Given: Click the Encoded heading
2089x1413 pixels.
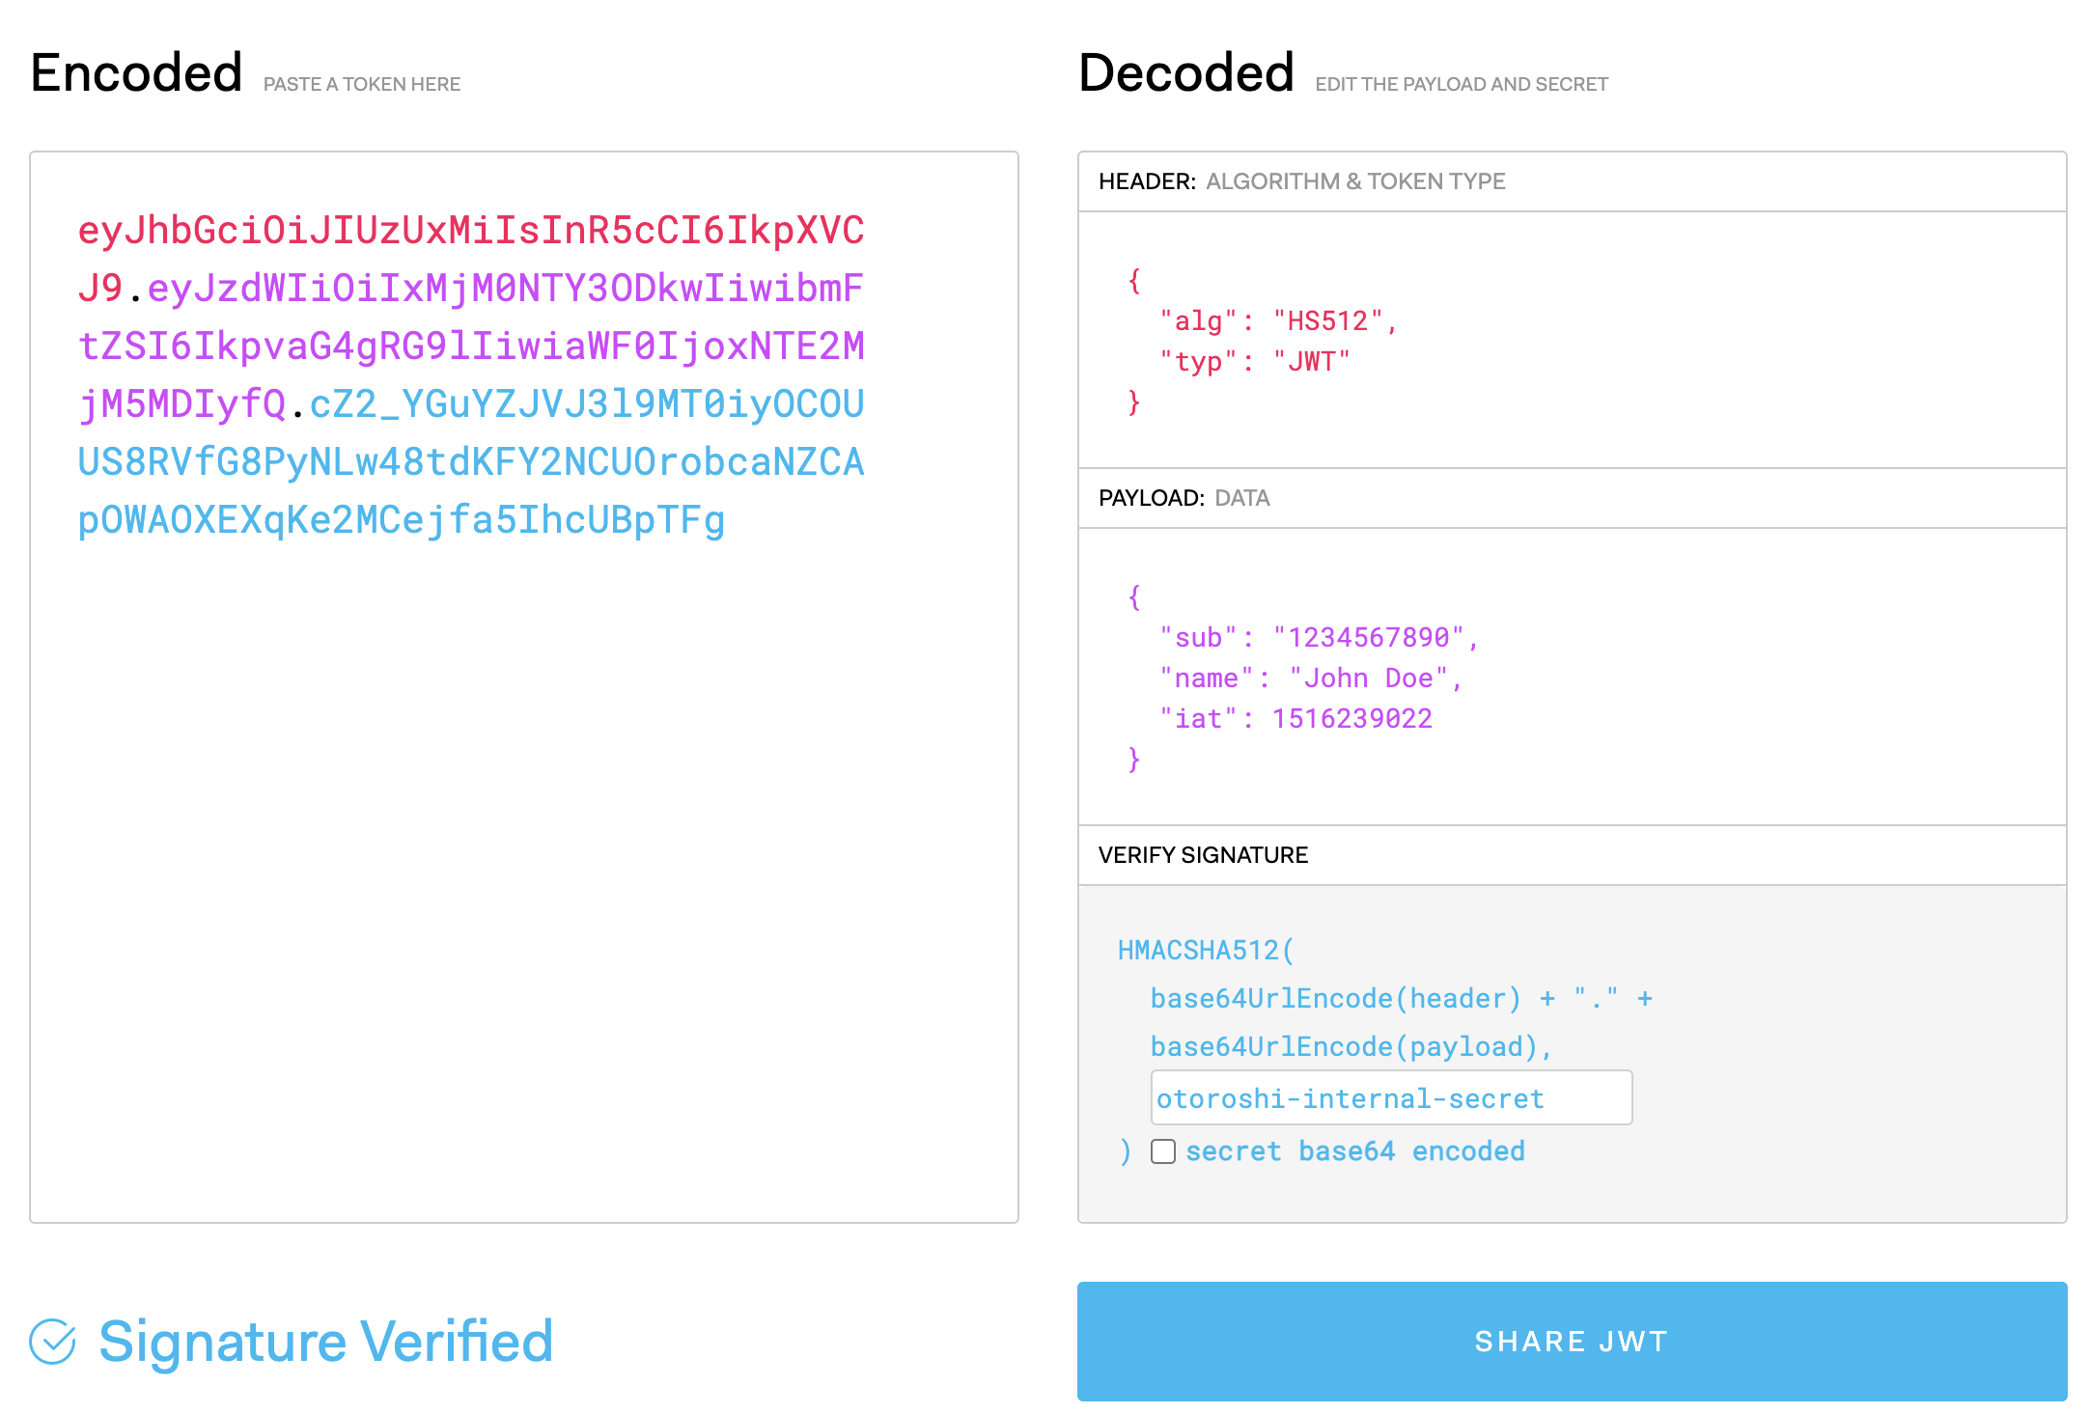Looking at the screenshot, I should coord(136,73).
